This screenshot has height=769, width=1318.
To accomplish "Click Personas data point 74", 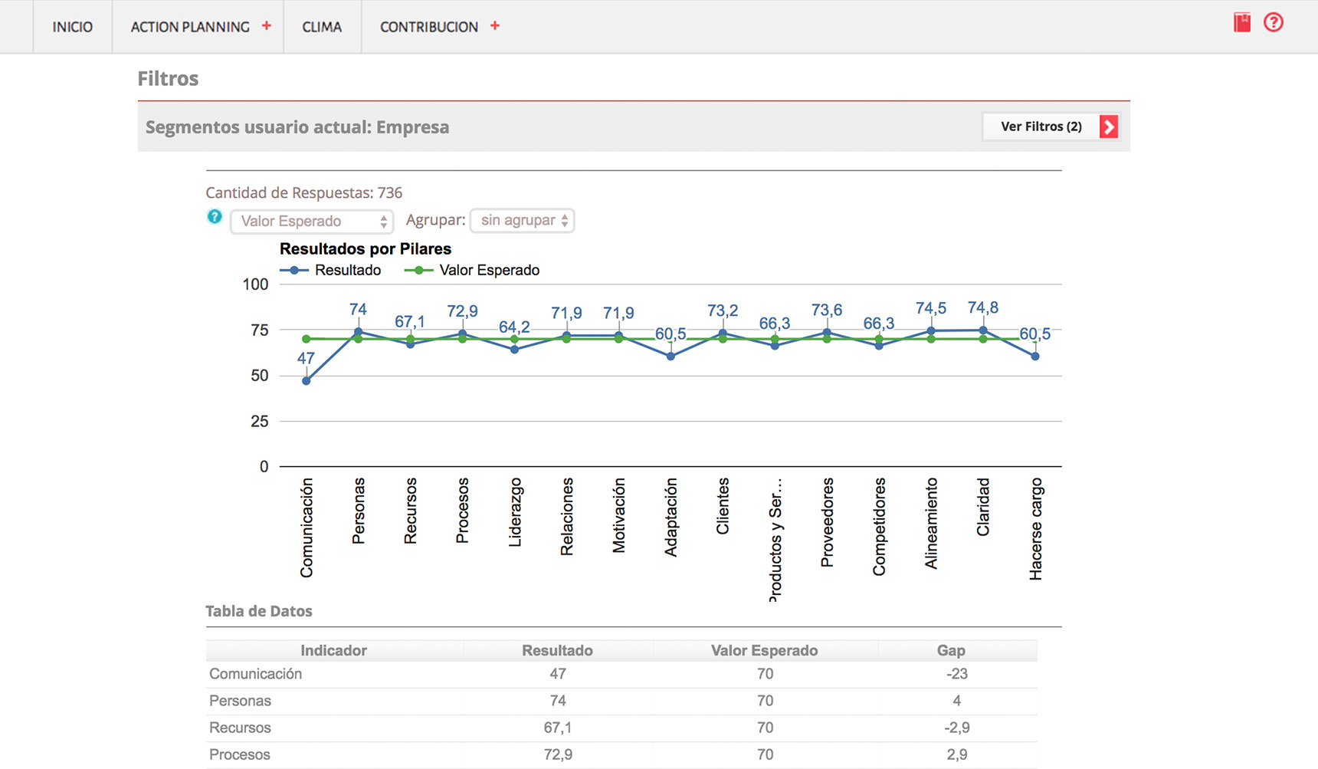I will pos(358,332).
